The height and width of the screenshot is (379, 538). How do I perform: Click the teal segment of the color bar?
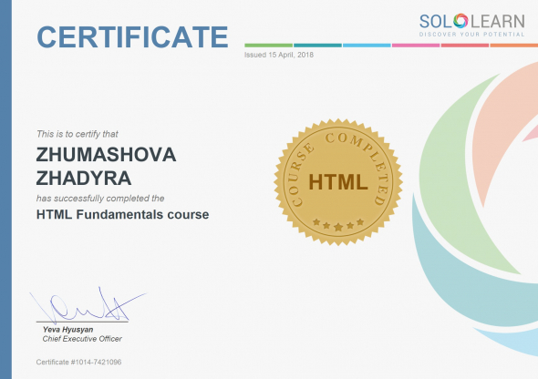317,46
